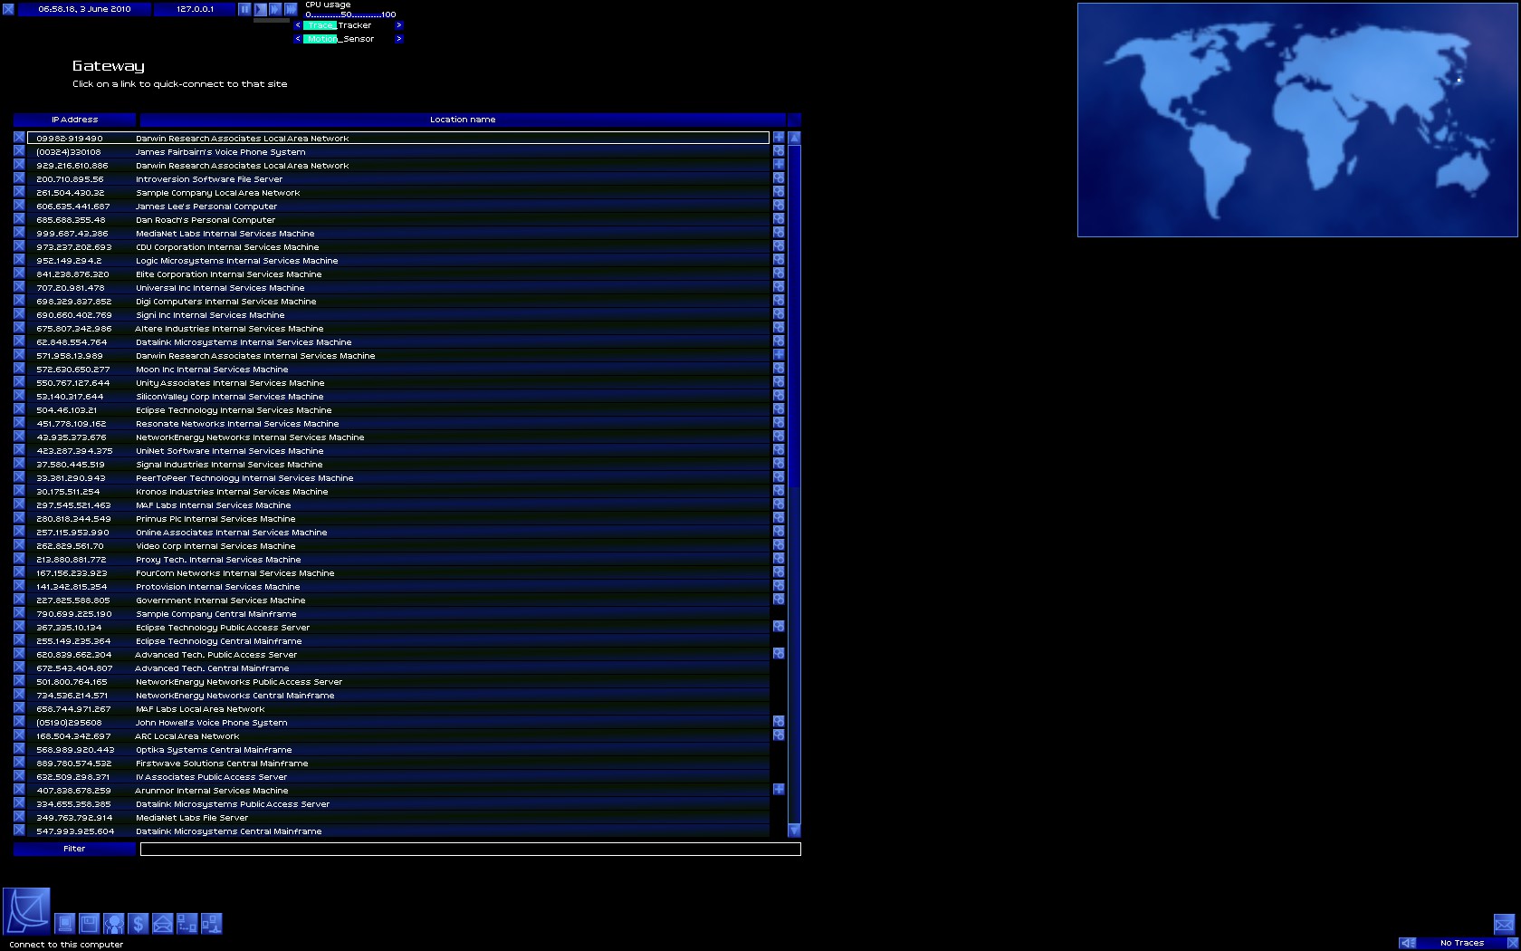Toggle map marker for Eclipse Technology Public Access Server
Screen dimensions: 1521x951
[779, 627]
